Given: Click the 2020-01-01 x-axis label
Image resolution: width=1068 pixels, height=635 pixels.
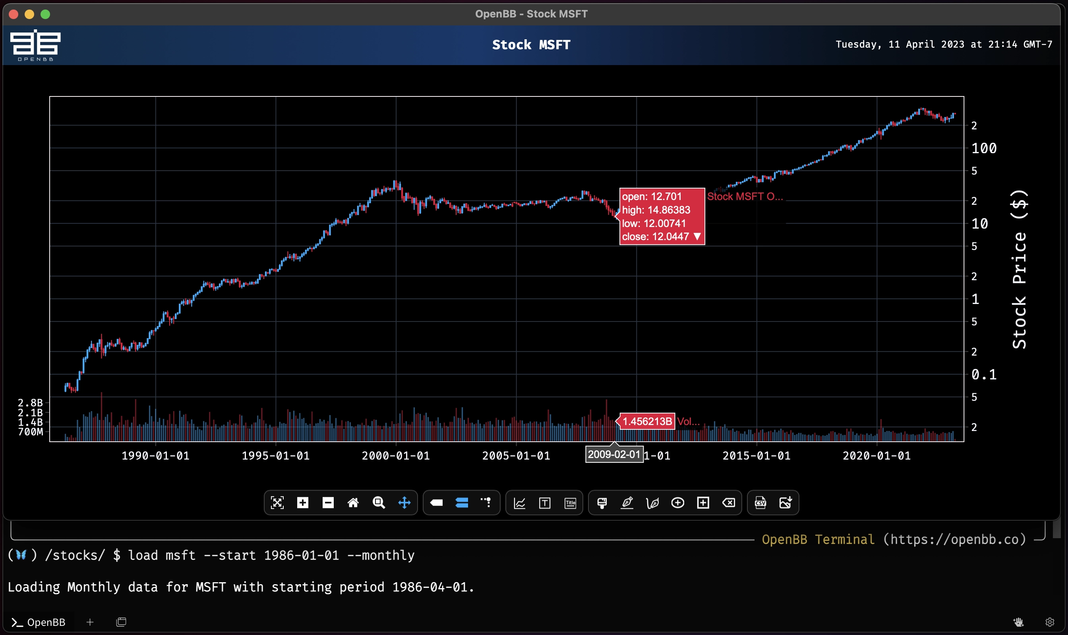Looking at the screenshot, I should pyautogui.click(x=877, y=456).
